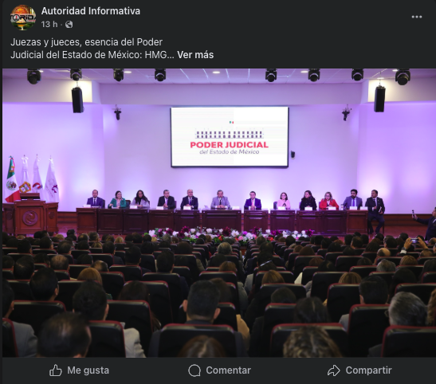Click the left hanging black loudspeaker in photo
Screen dimensions: 436x384
click(77, 100)
